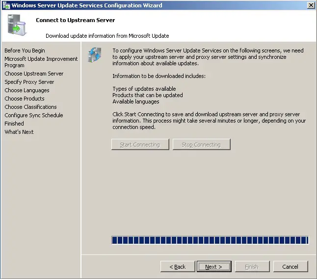
Task: Cancel the configuration wizard
Action: 291,266
